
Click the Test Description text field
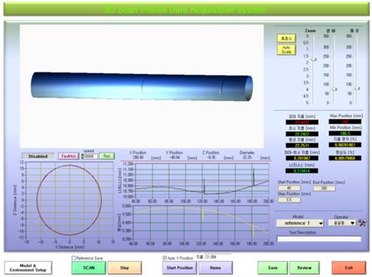click(x=319, y=239)
